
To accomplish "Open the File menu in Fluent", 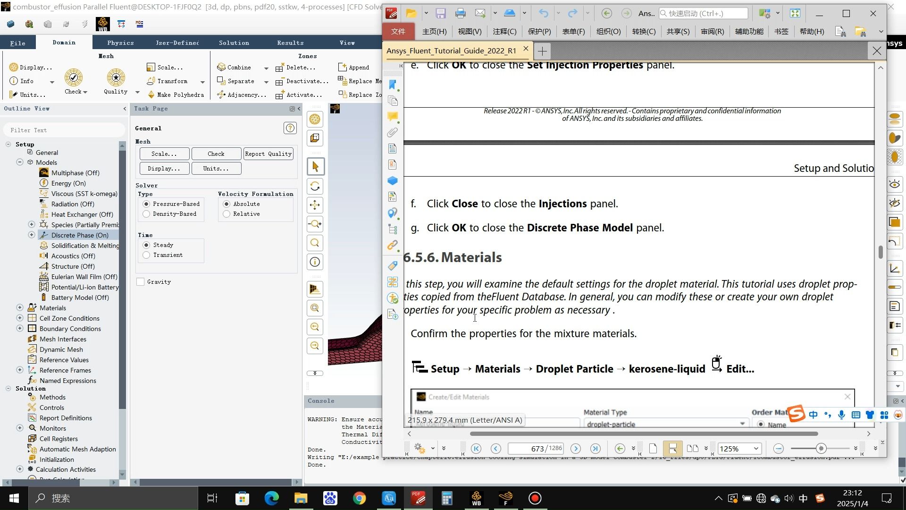I will (18, 43).
